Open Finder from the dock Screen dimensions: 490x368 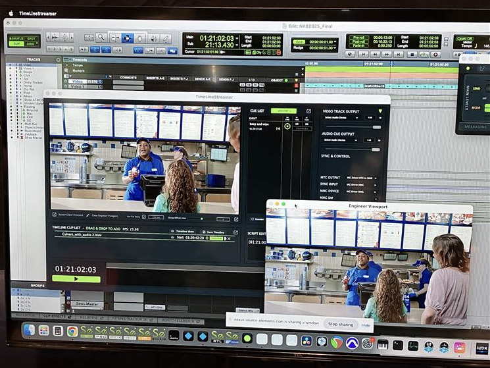(x=29, y=330)
